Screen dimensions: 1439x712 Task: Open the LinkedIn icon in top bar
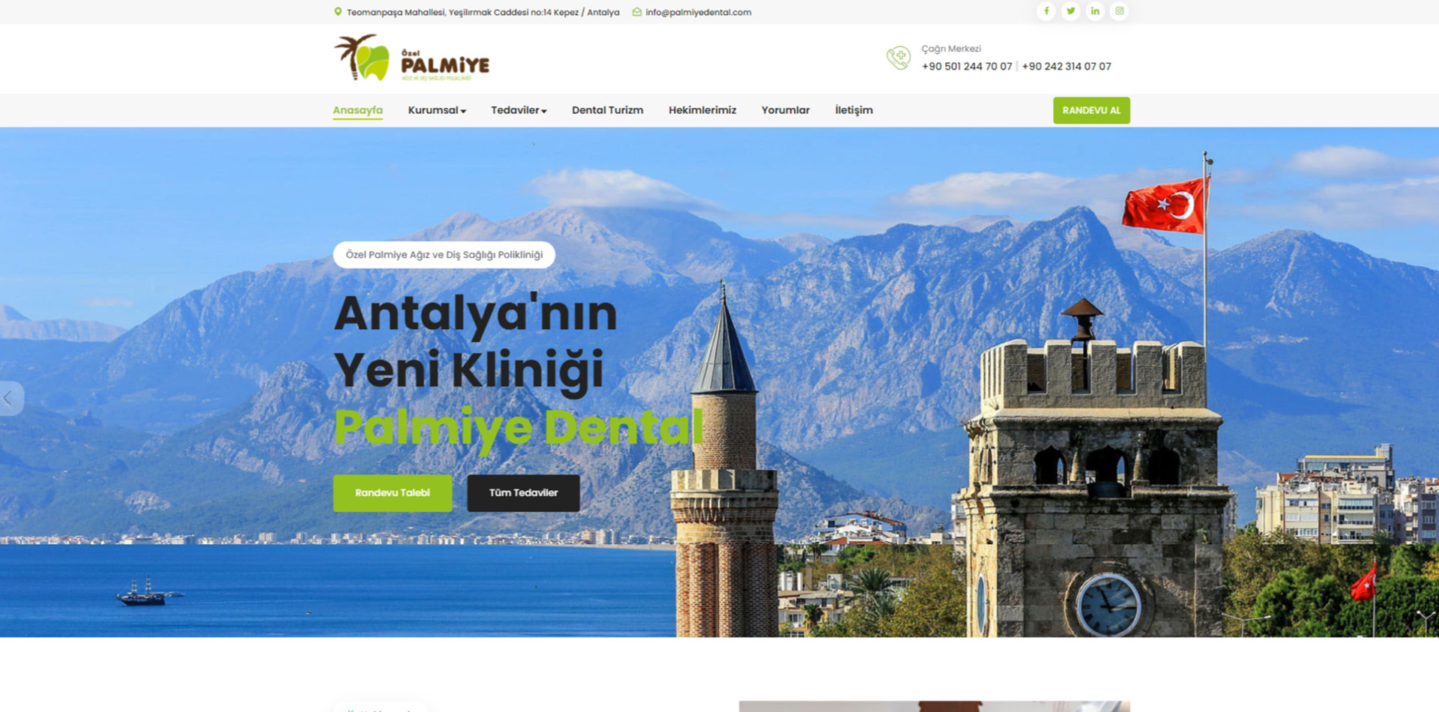(1095, 11)
